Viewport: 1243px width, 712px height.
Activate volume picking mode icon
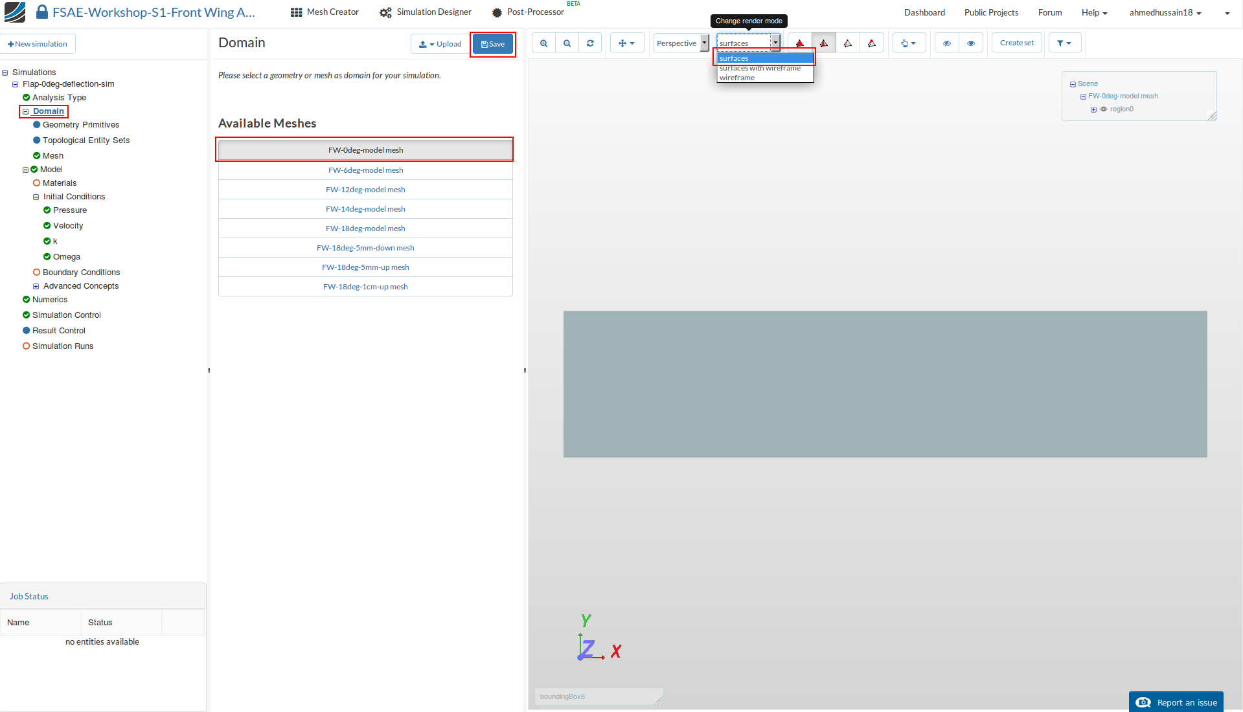[800, 43]
